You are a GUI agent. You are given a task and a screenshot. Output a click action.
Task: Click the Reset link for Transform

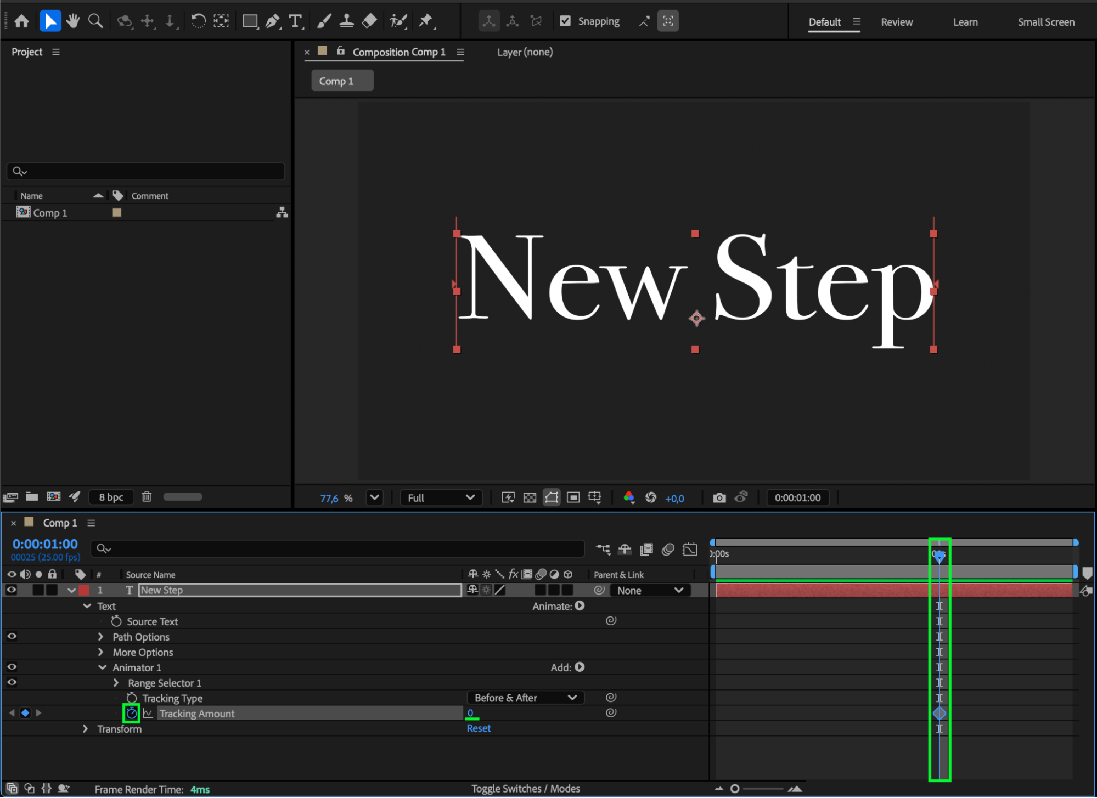[x=478, y=728]
